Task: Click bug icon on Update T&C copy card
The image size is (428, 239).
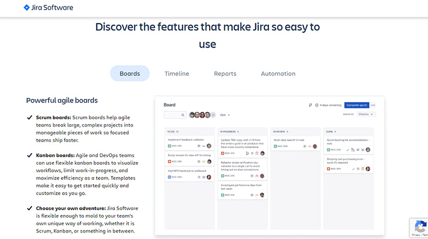Action: (x=223, y=153)
